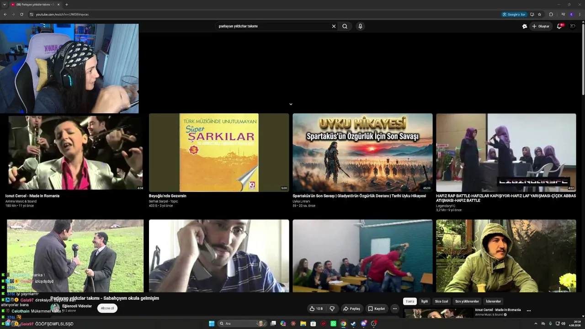The image size is (585, 329).
Task: Bookmark this page with the star icon
Action: [539, 14]
